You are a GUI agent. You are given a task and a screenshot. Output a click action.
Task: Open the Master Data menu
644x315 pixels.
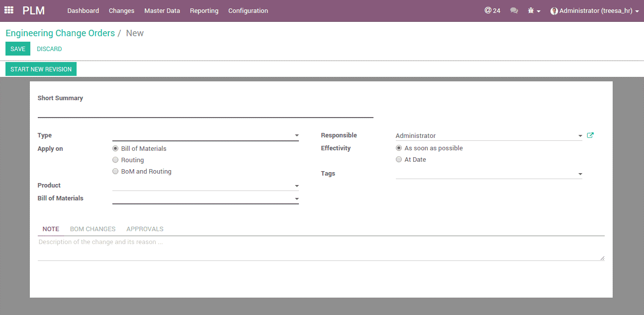point(162,10)
